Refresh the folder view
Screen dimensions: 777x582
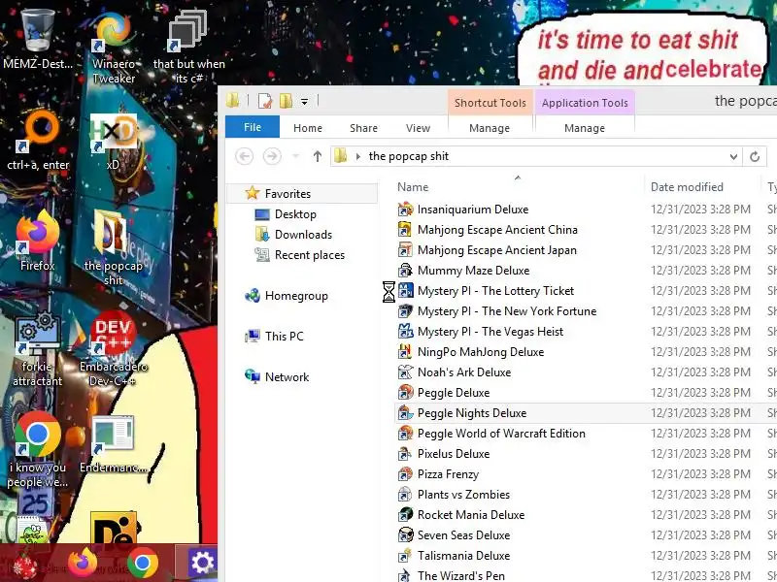(x=755, y=157)
